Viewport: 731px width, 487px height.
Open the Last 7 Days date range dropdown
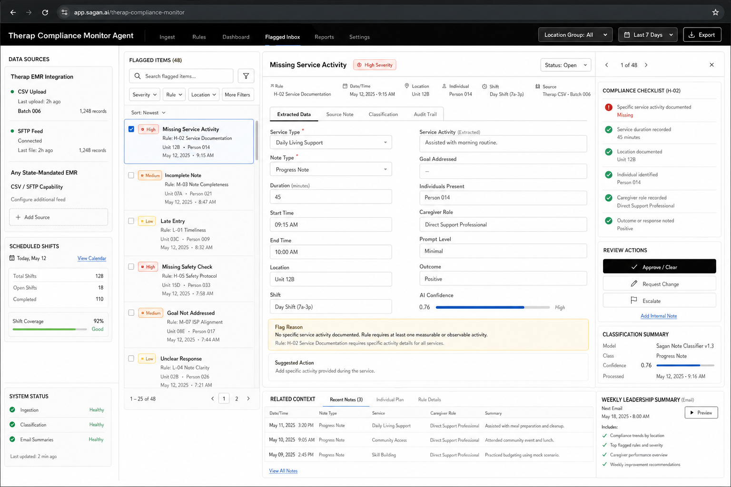[648, 35]
